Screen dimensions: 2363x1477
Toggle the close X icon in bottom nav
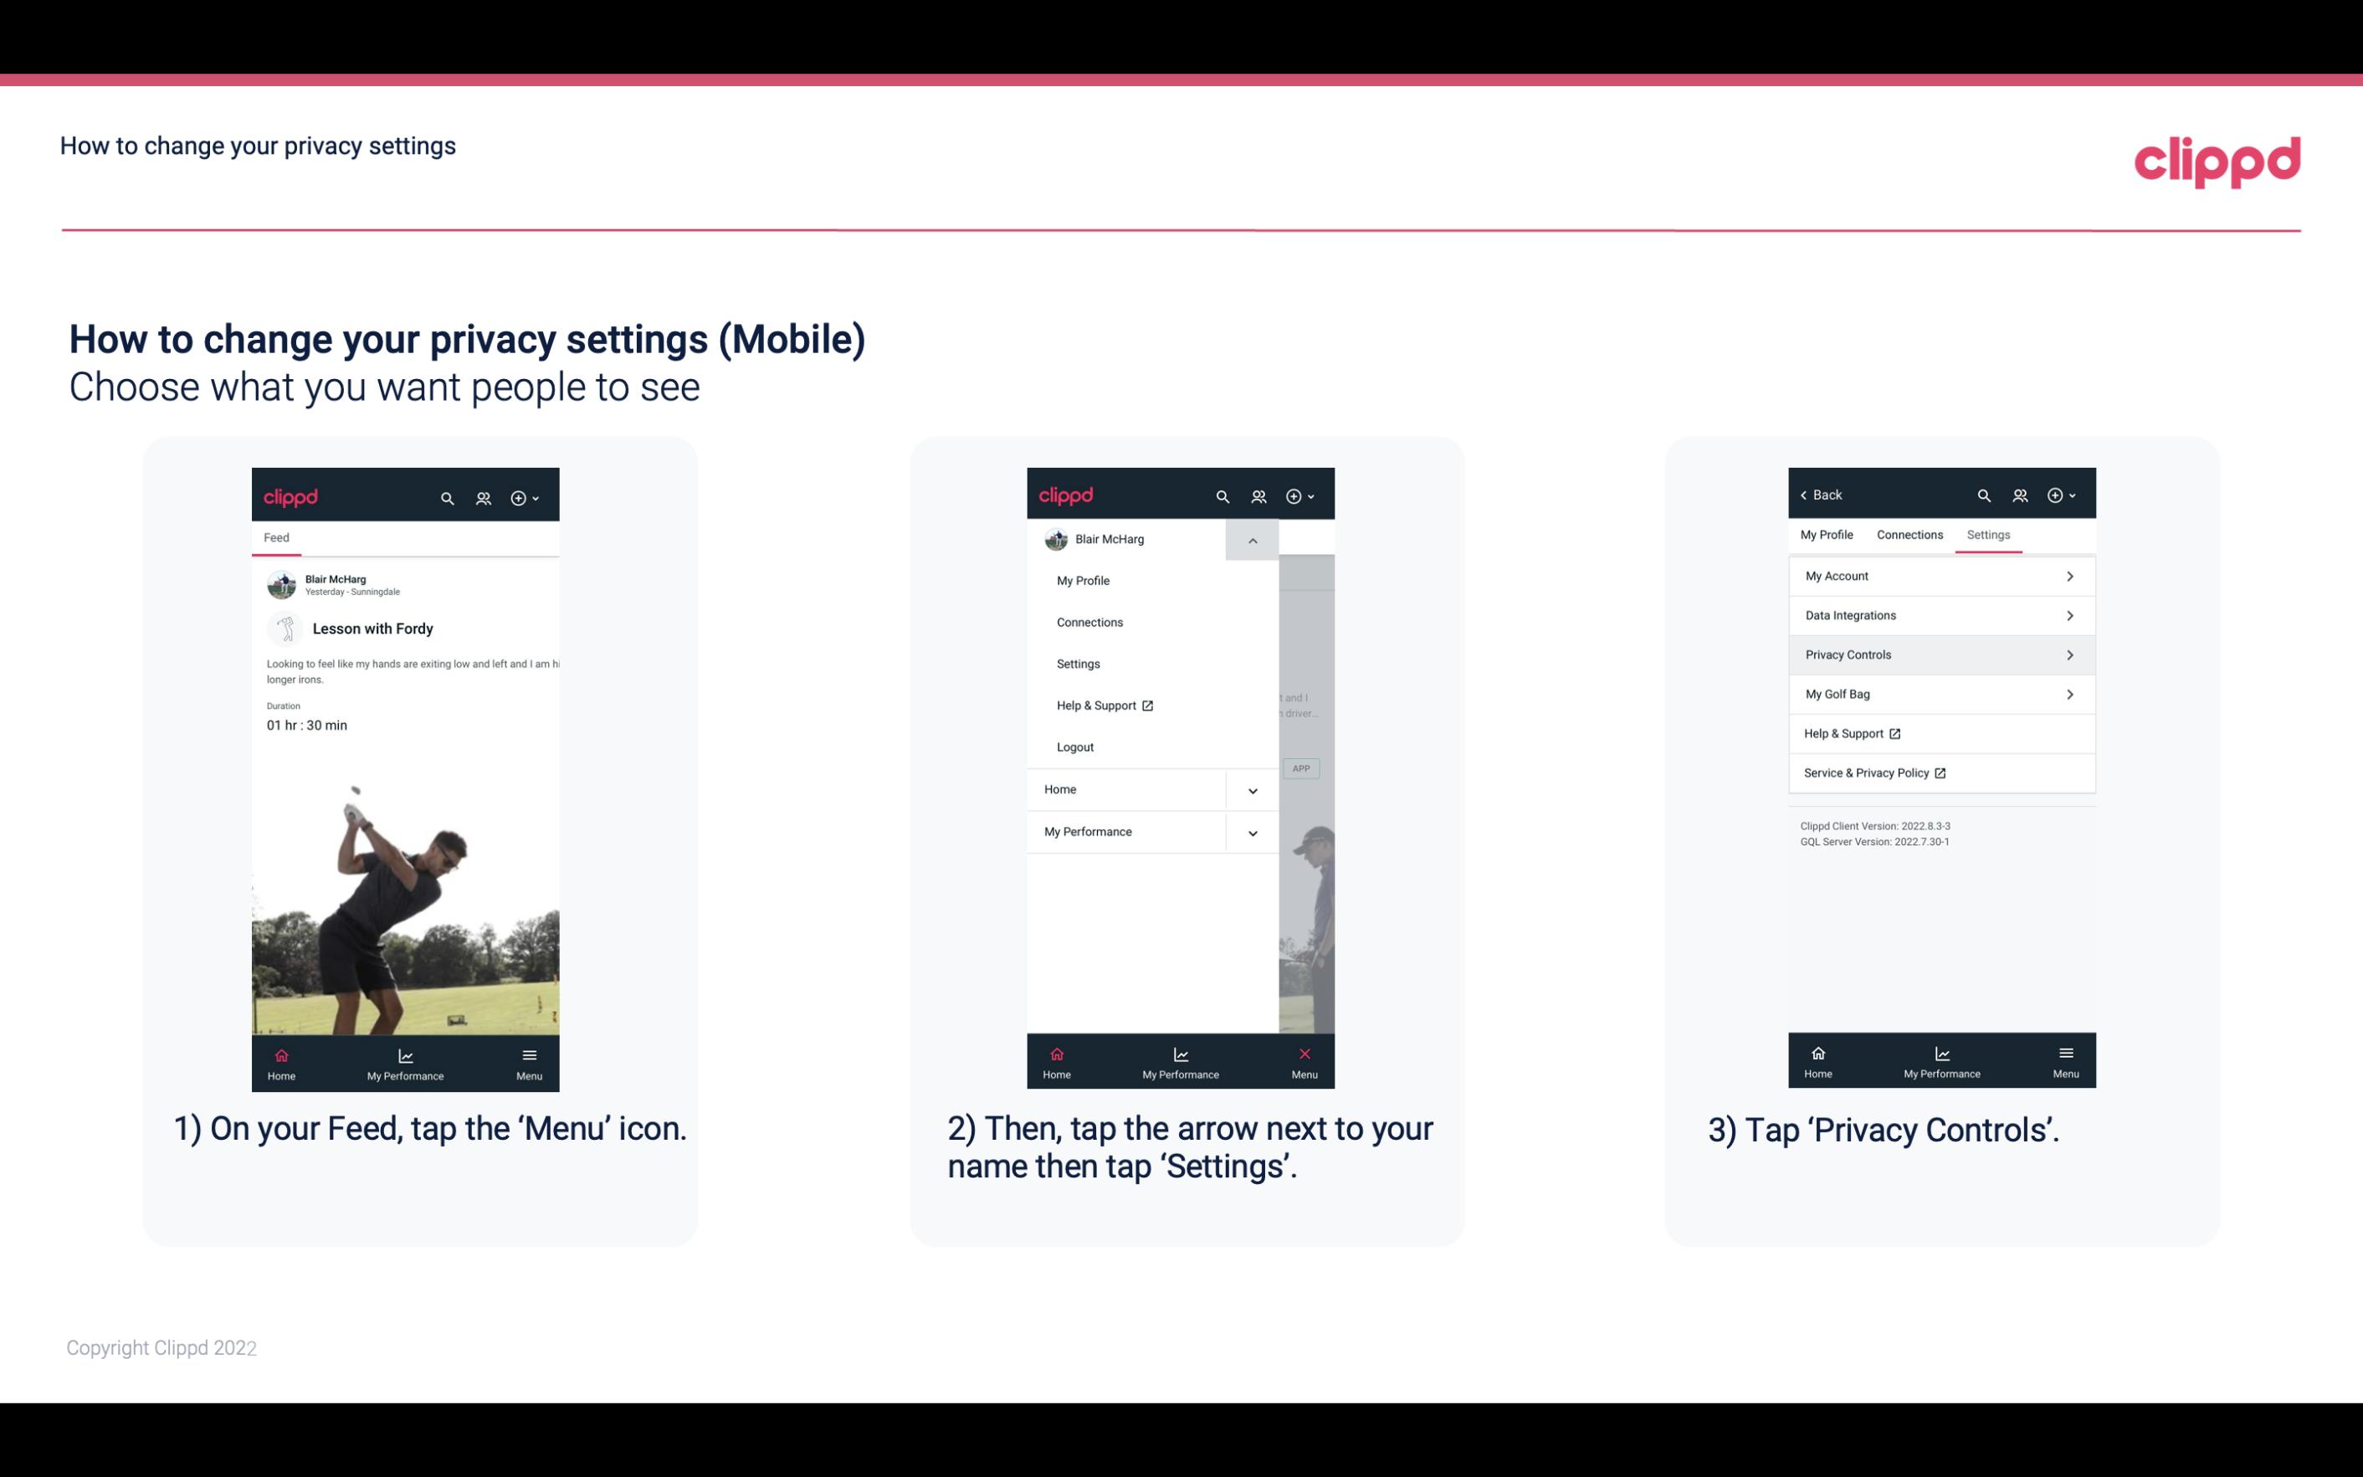[1301, 1054]
